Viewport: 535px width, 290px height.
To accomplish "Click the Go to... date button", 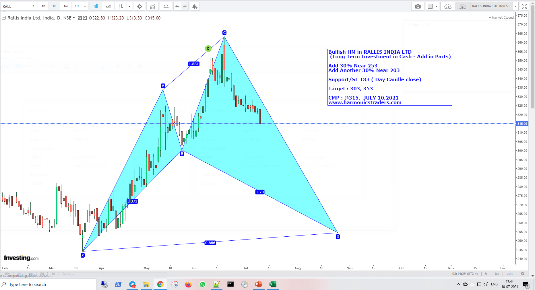I will point(68,274).
